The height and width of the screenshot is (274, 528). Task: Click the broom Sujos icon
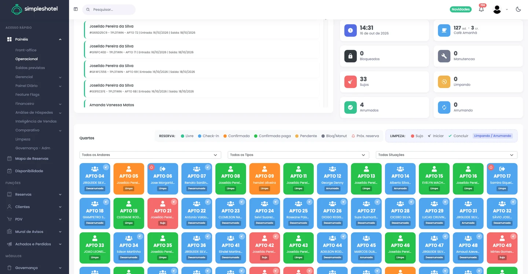pos(351,82)
